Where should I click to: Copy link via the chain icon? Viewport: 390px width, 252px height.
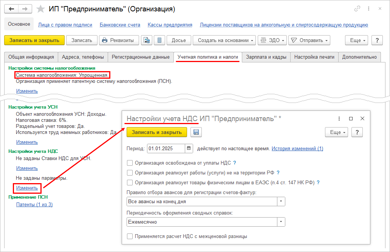(x=357, y=9)
